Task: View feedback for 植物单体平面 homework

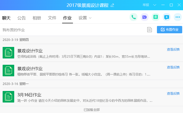Action: [x=173, y=67]
